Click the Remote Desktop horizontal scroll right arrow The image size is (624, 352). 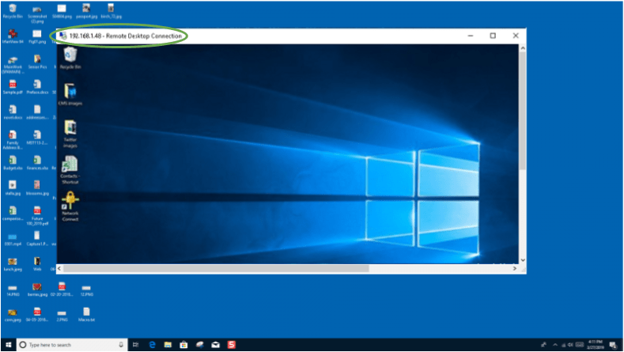point(515,269)
